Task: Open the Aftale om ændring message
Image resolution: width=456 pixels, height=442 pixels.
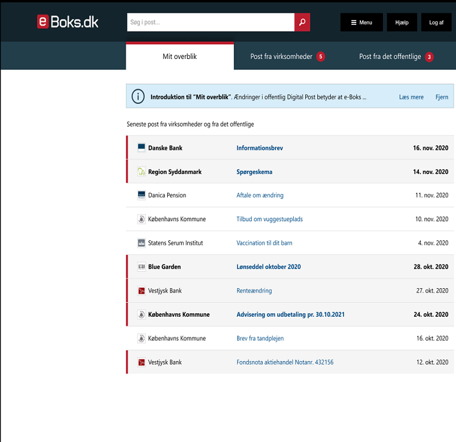Action: pos(260,195)
